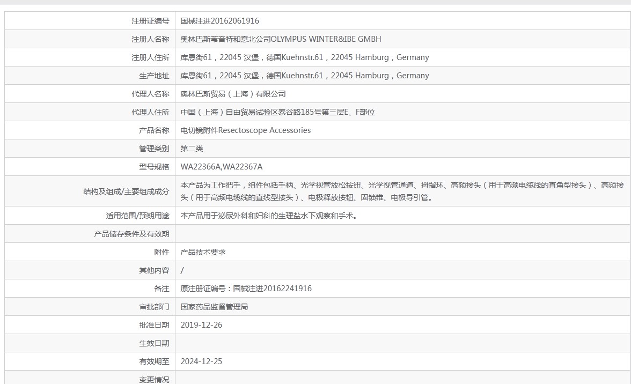
Task: Click the 附件 label
Action: point(162,252)
